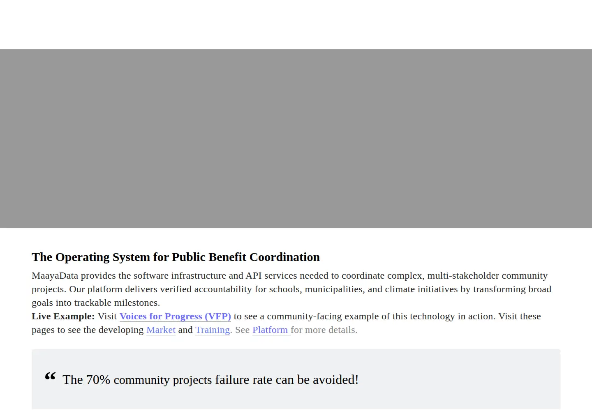Click the bold Live Example label

[x=63, y=316]
